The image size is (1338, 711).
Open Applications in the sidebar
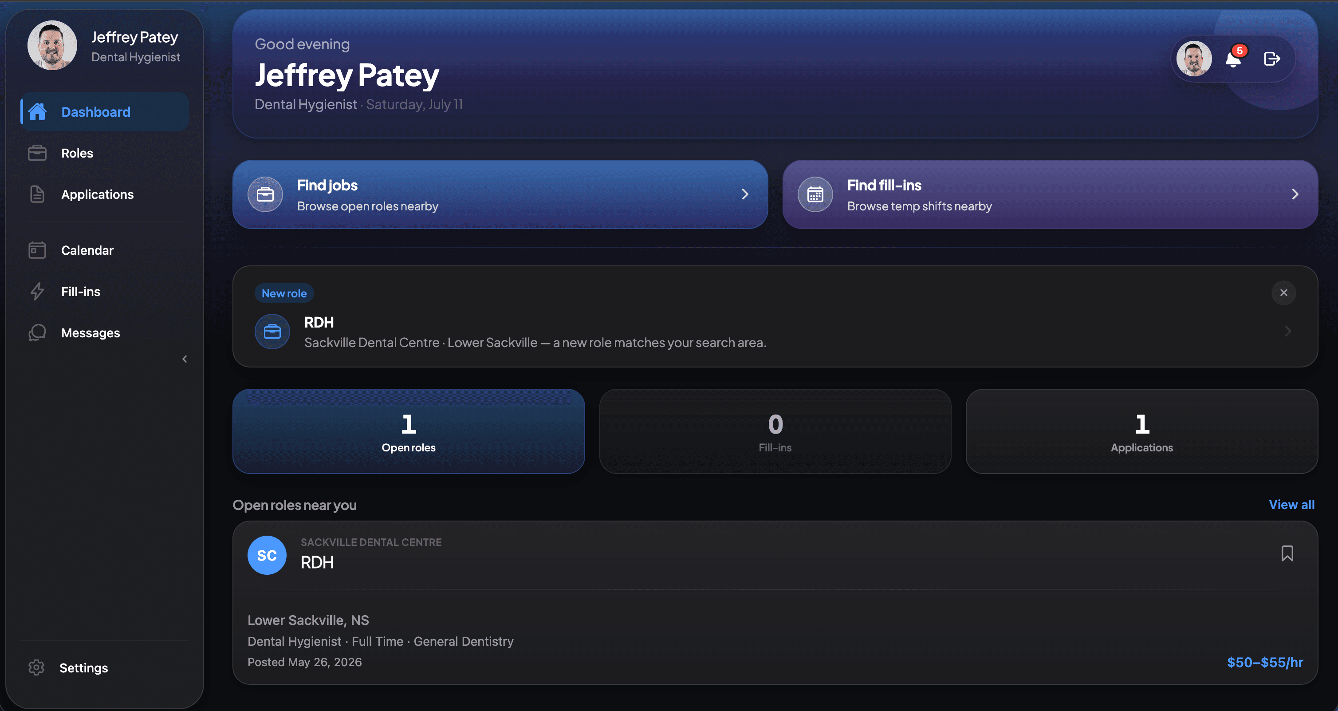pos(105,194)
